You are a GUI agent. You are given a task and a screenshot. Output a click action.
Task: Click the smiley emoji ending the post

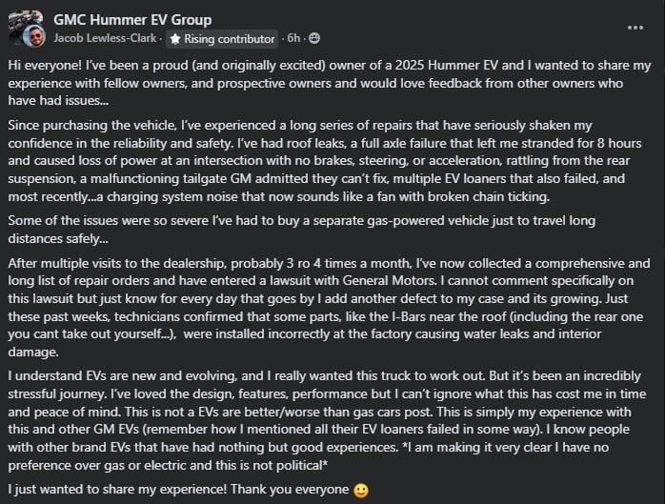tap(360, 489)
